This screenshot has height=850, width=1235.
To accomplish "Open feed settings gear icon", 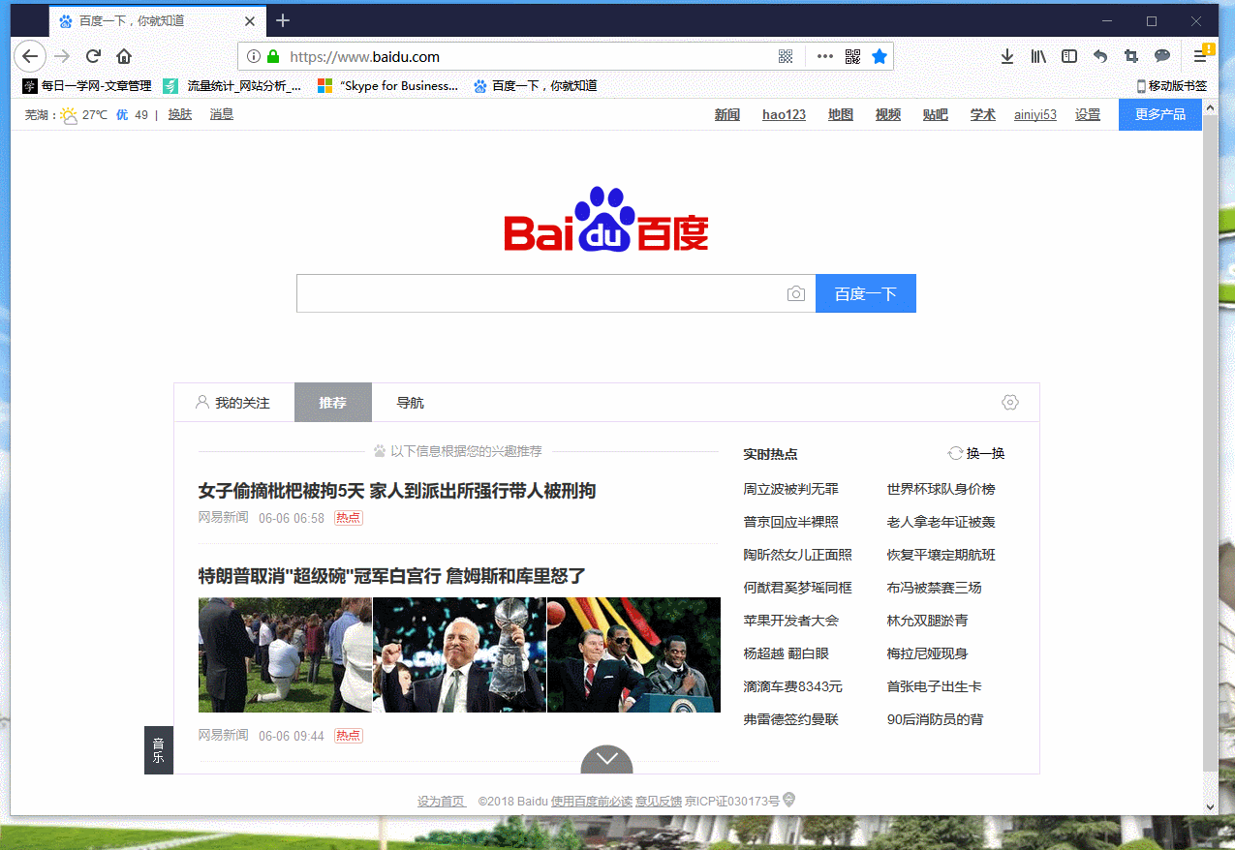I will pyautogui.click(x=1010, y=402).
